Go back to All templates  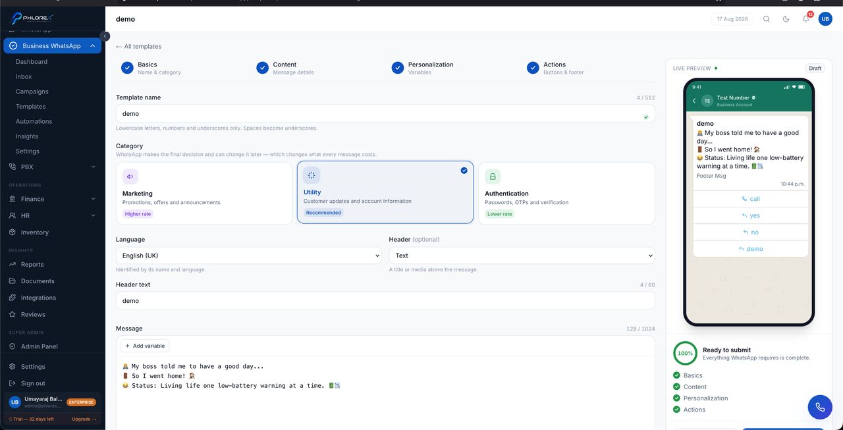coord(138,47)
